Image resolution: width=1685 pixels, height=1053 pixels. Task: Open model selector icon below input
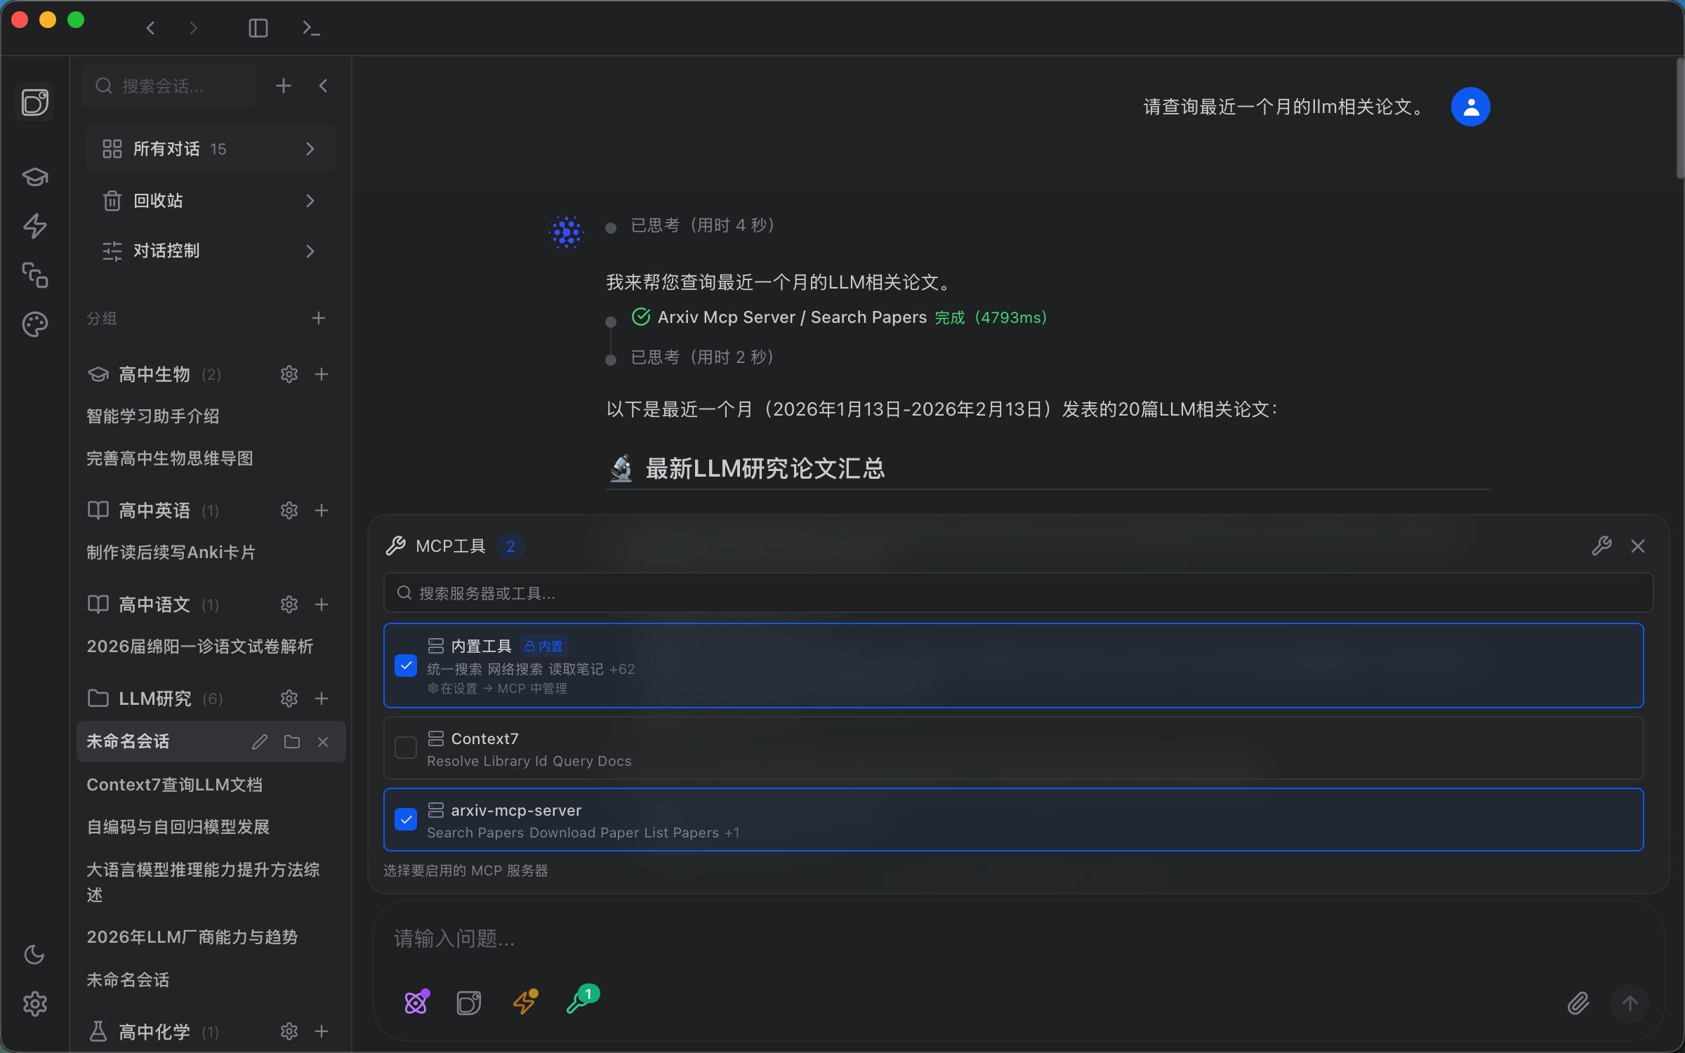pos(469,1002)
